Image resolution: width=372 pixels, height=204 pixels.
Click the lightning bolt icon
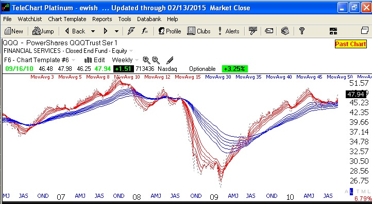click(131, 31)
